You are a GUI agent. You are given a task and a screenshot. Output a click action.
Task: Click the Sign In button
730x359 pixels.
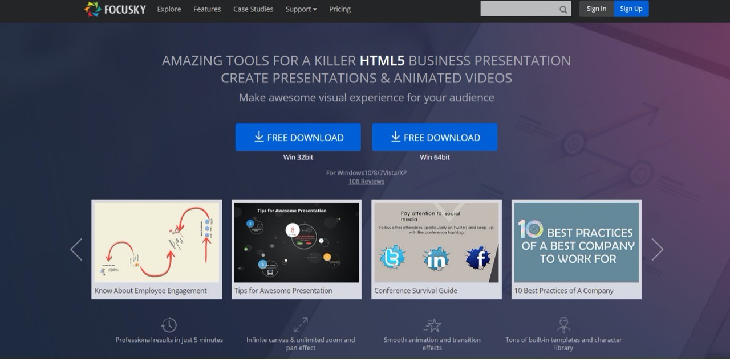(597, 9)
